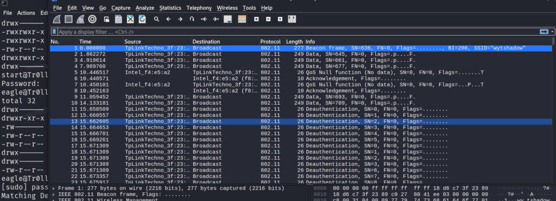Open the terminal window's File menu

[x=8, y=12]
